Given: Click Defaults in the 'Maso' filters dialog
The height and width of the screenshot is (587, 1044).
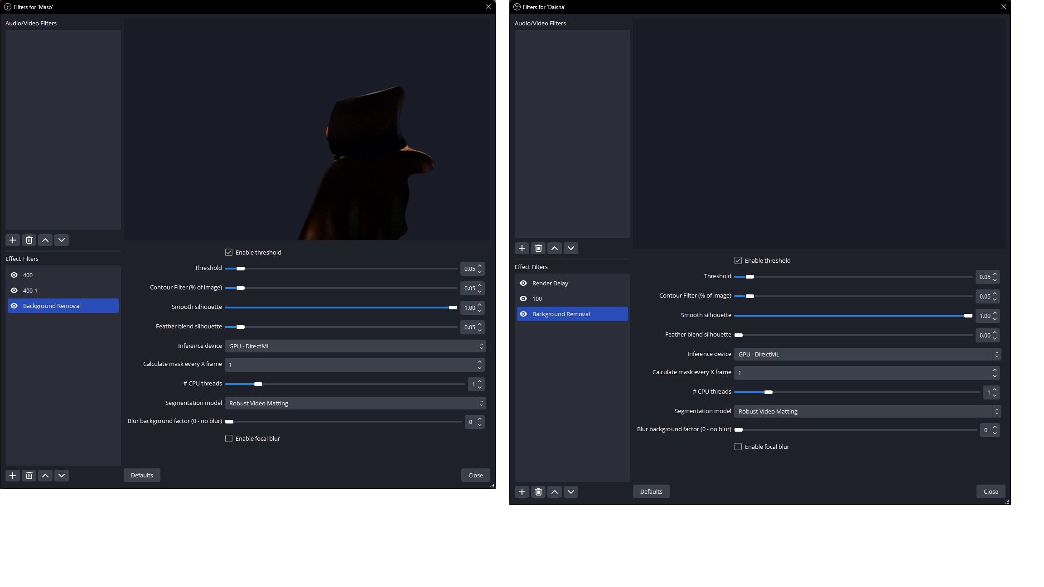Looking at the screenshot, I should (142, 475).
